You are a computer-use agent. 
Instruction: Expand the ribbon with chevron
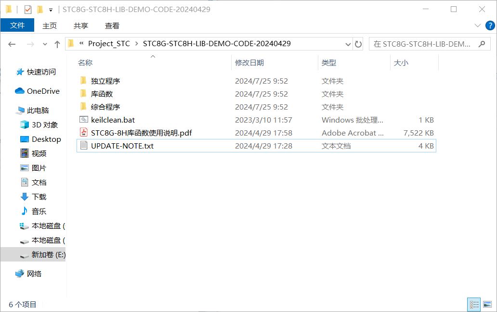478,25
